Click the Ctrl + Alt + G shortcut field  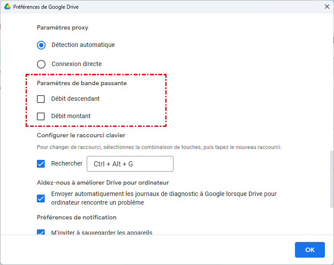130,164
